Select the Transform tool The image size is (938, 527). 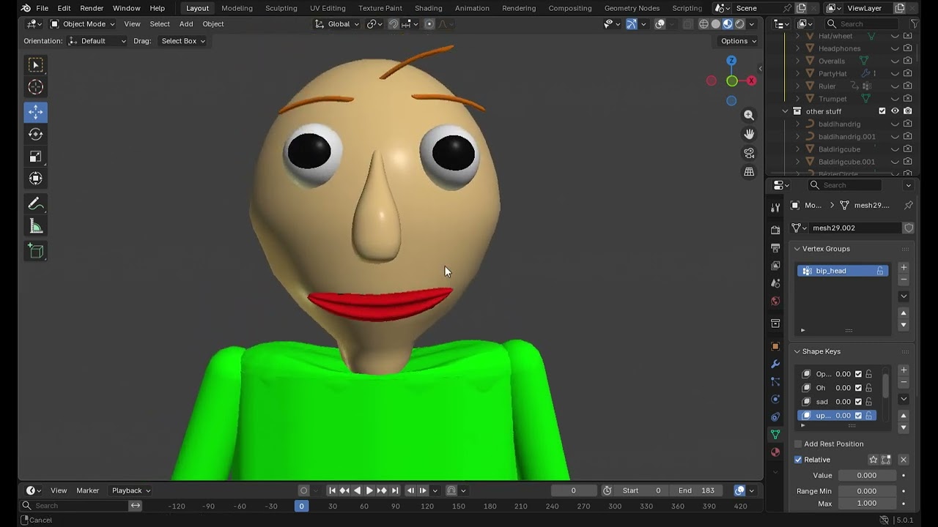tap(36, 178)
